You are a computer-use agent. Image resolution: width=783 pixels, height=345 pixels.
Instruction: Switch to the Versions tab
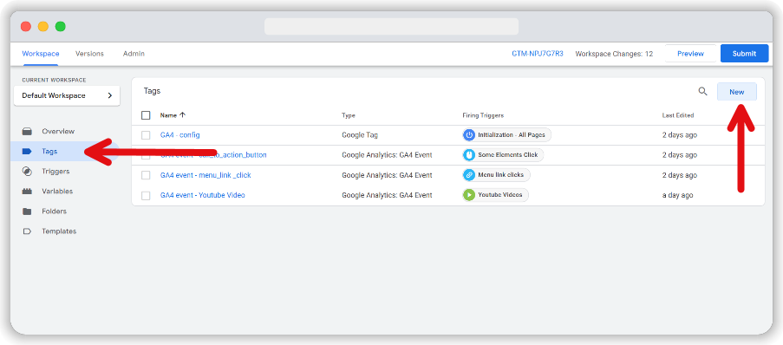89,54
